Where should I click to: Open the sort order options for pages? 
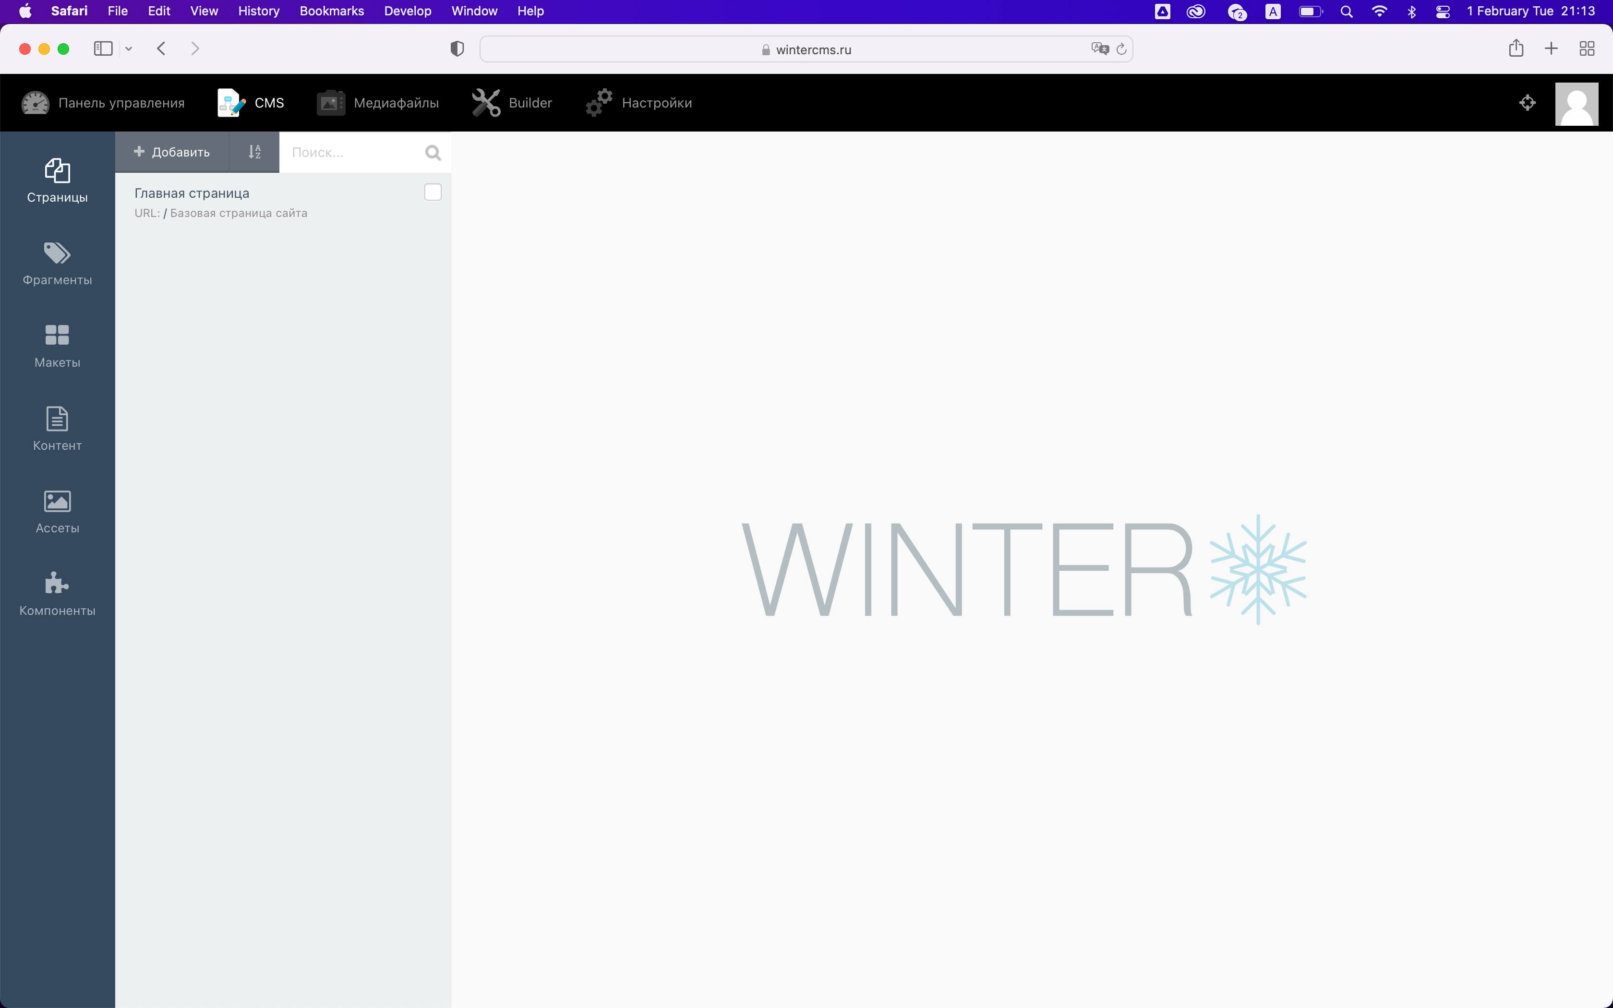(254, 152)
